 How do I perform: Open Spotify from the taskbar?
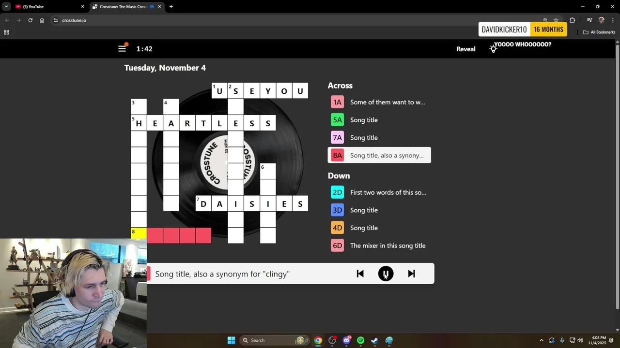360,340
